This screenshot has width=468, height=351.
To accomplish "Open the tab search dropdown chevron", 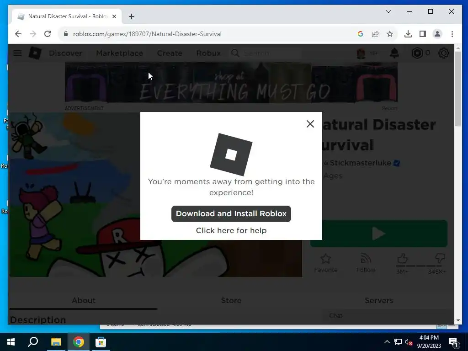I will click(388, 11).
